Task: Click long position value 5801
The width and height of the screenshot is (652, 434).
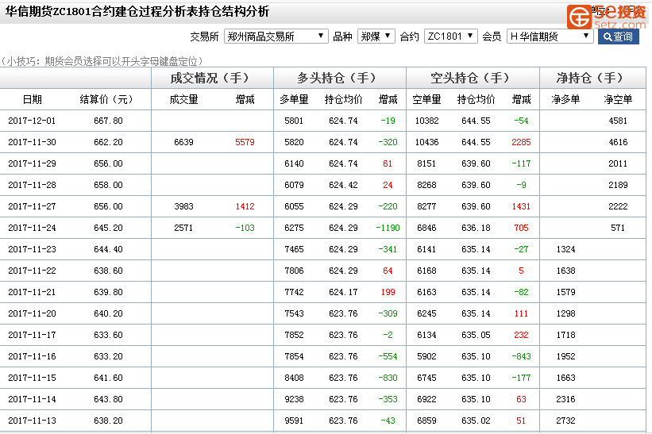Action: [x=294, y=121]
